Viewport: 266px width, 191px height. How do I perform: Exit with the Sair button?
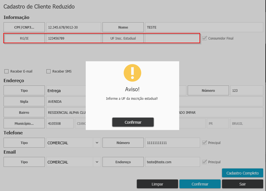(242, 184)
